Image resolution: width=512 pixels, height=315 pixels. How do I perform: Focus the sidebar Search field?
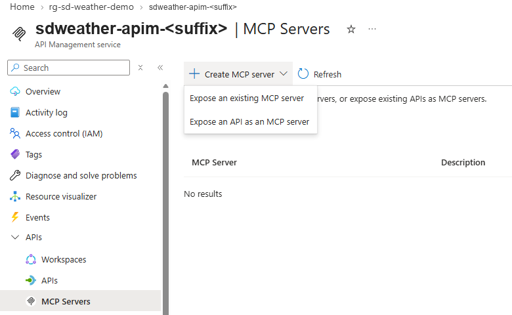pos(68,68)
